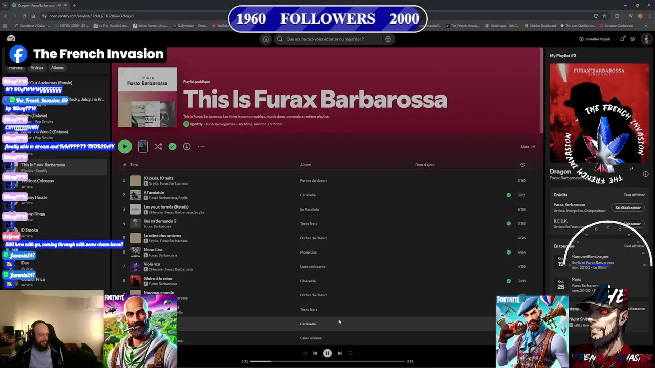
Task: Click the 'Dragon' album art in right panel
Action: point(599,113)
